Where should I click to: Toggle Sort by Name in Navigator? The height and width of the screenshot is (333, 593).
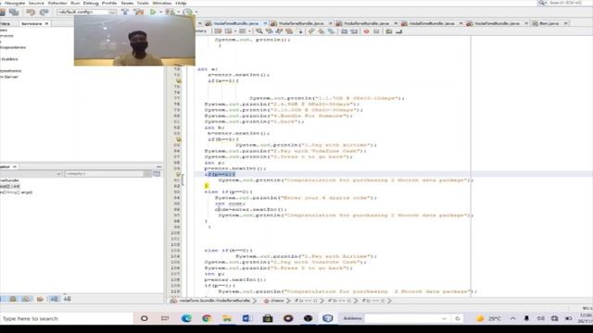[54, 299]
